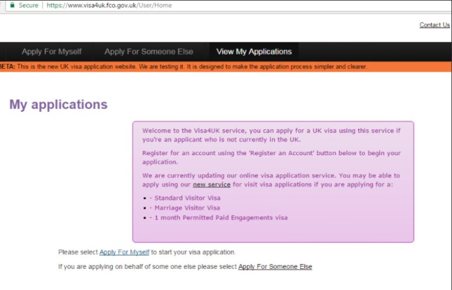The width and height of the screenshot is (452, 290).
Task: Click the 'We are currently updating' paragraph
Action: click(x=271, y=176)
